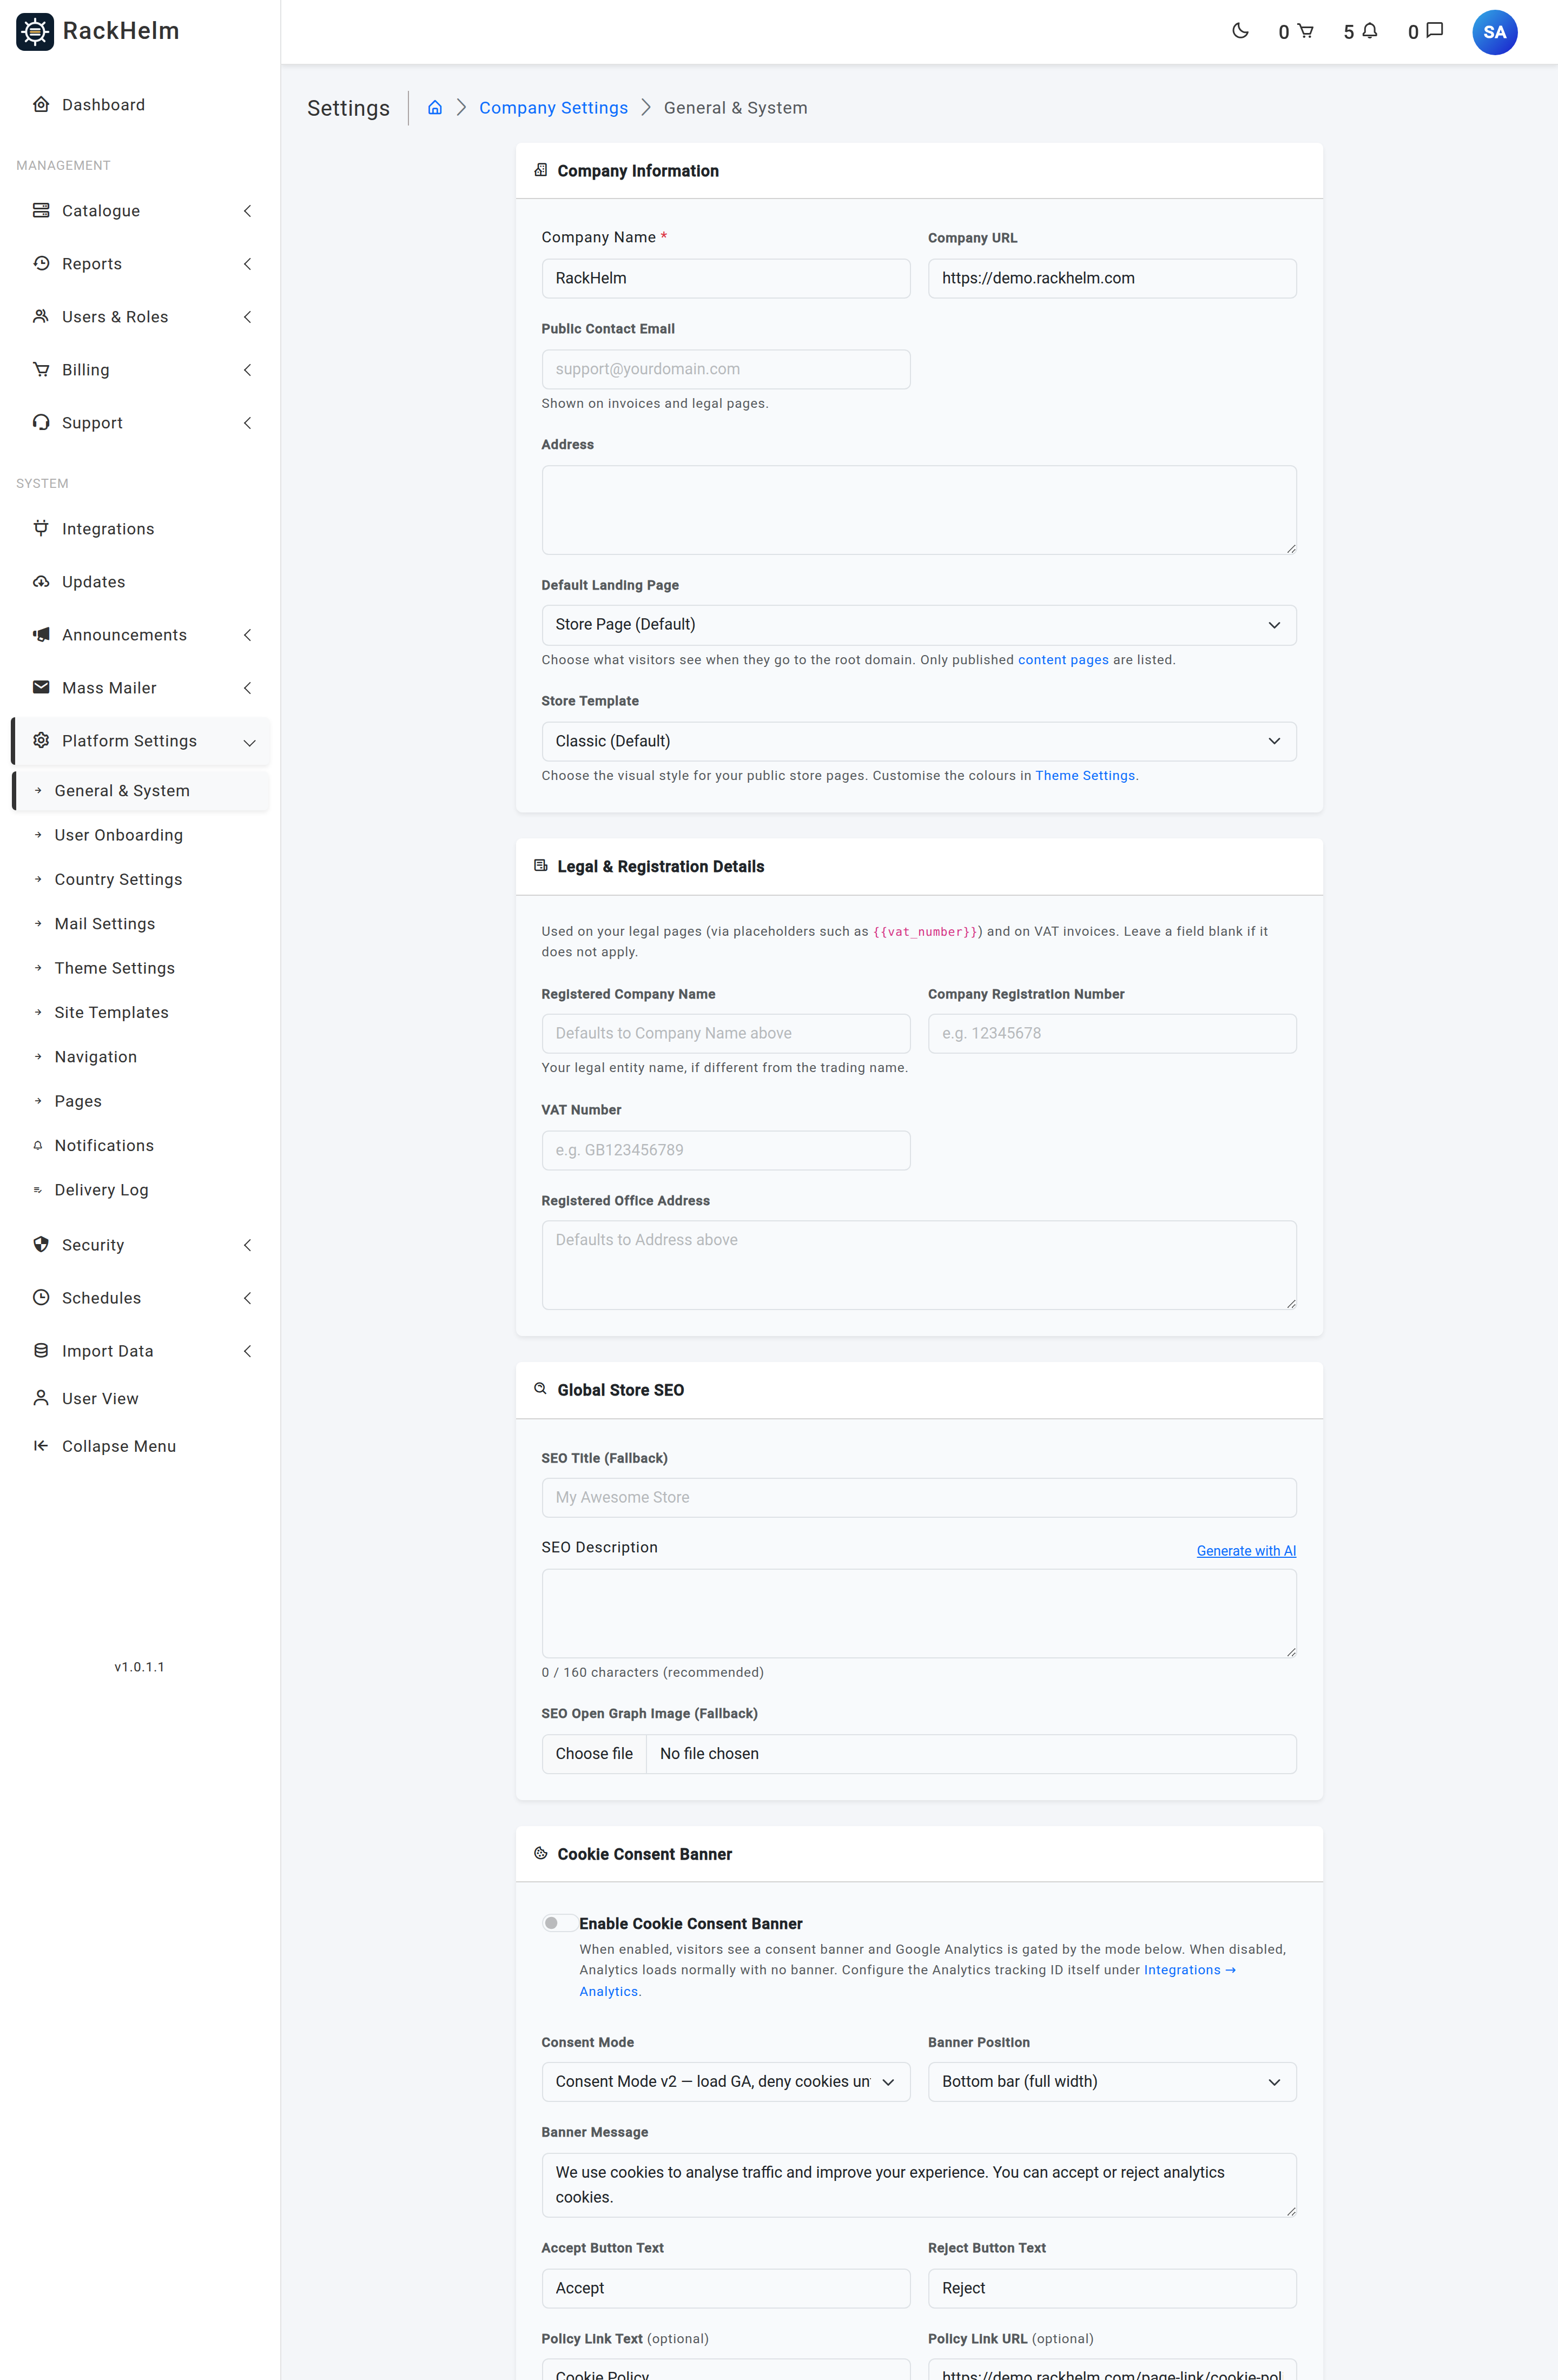Toggle dark mode moon icon
Image resolution: width=1558 pixels, height=2380 pixels.
tap(1240, 31)
